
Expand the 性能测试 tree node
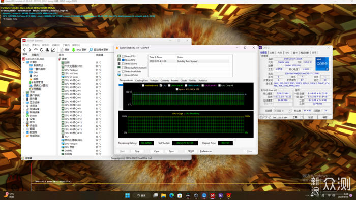24,136
